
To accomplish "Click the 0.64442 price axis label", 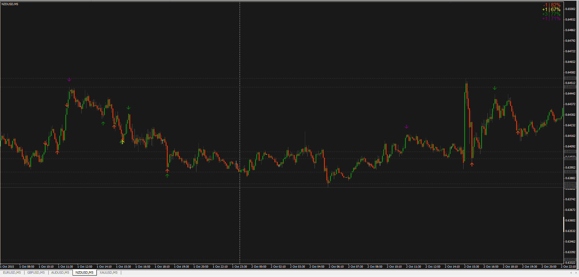I will [570, 94].
